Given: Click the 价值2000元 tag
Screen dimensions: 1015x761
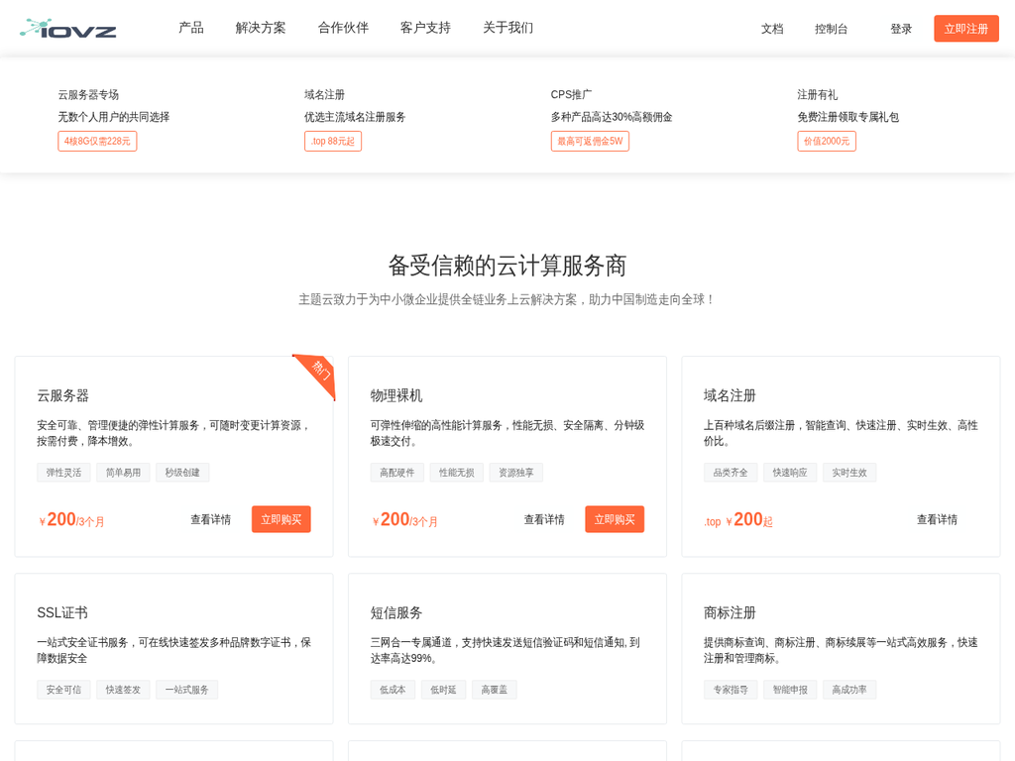Looking at the screenshot, I should click(826, 141).
